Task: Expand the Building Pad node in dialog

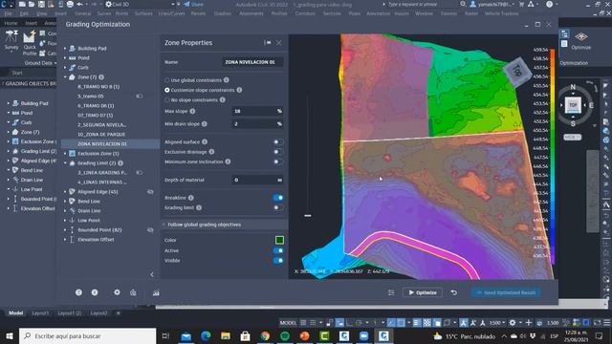Action: (65, 49)
